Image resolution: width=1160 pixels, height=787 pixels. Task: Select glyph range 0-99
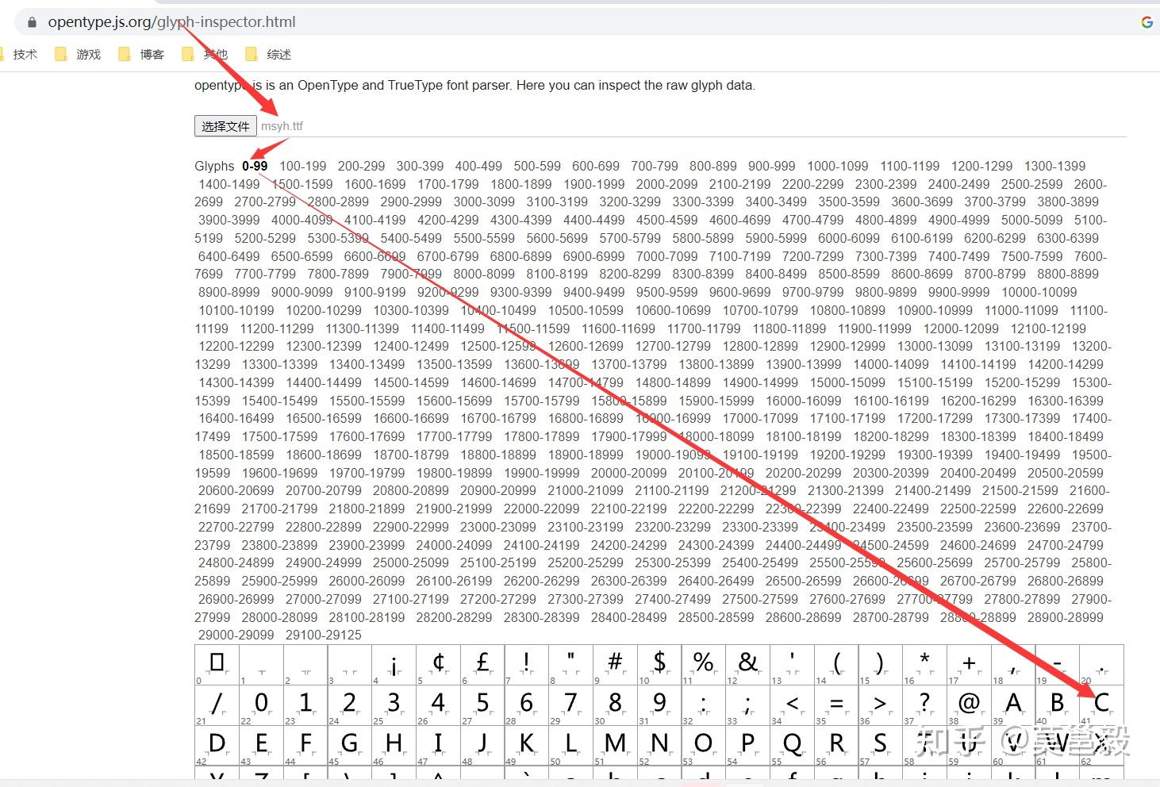tap(255, 166)
